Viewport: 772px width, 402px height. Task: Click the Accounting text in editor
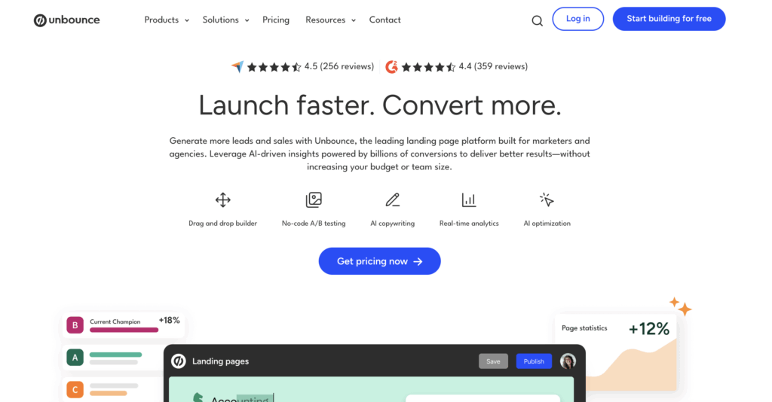242,399
